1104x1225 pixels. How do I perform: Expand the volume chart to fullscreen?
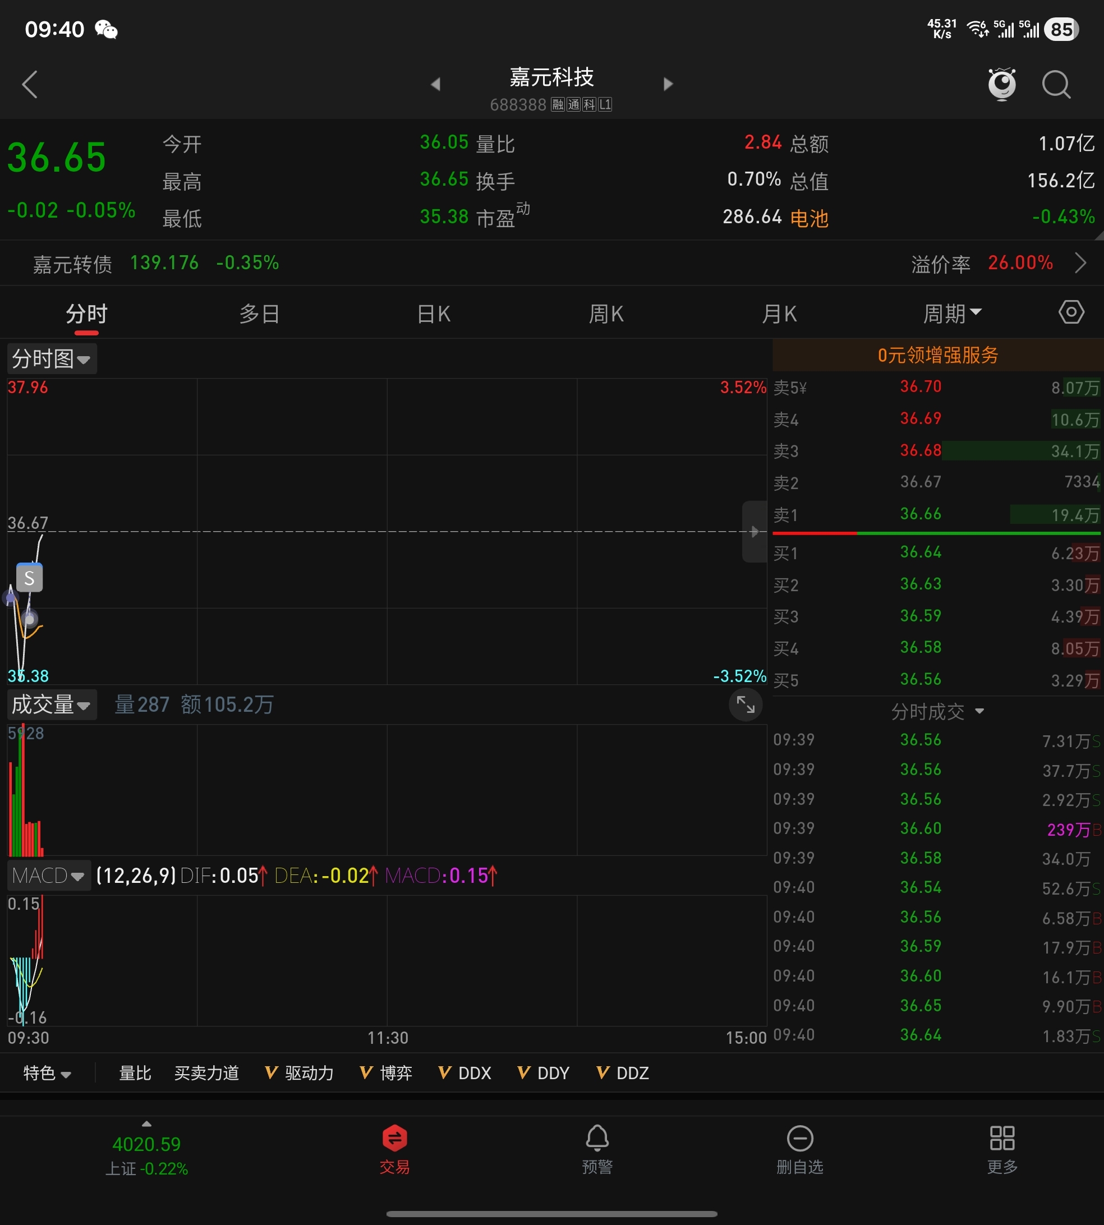(745, 704)
